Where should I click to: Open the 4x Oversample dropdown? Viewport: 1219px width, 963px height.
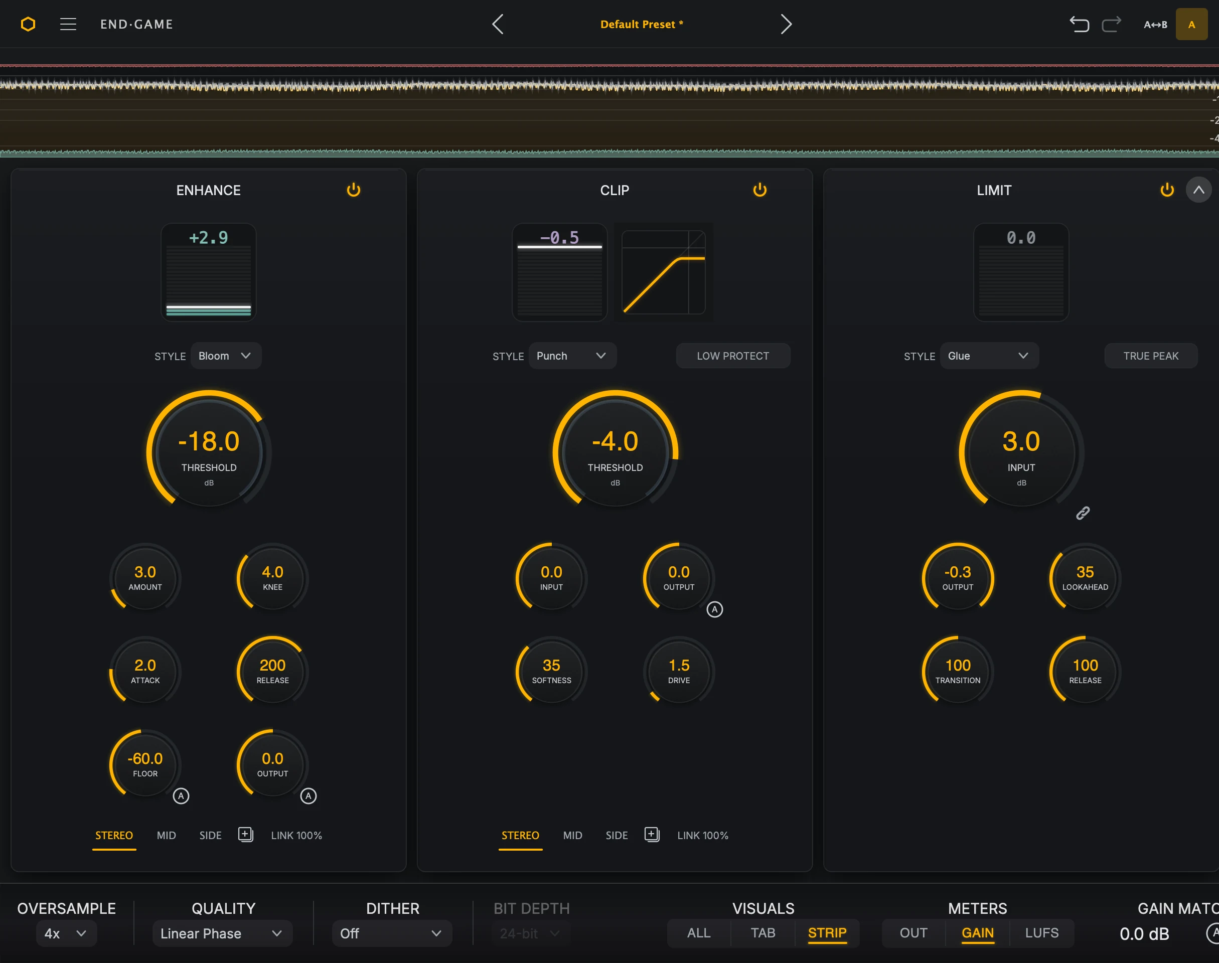coord(67,934)
